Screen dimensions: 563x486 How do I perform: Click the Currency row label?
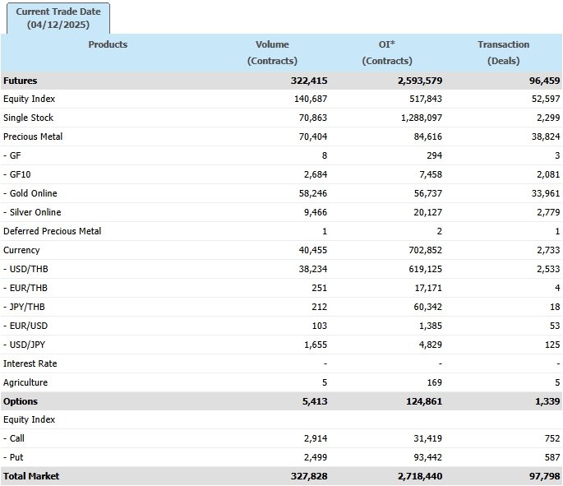click(22, 251)
